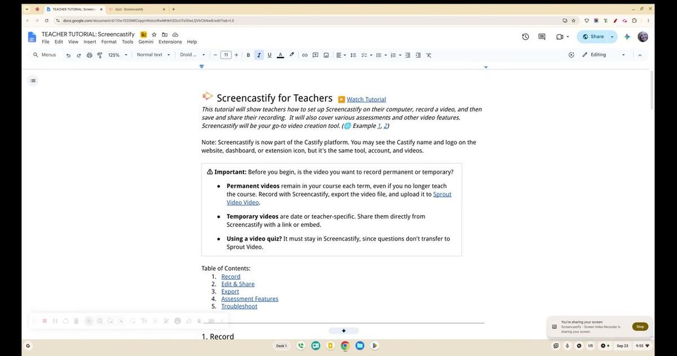This screenshot has width=677, height=356.
Task: Toggle the mouse cursor tool in Screencastify bar
Action: (x=89, y=321)
